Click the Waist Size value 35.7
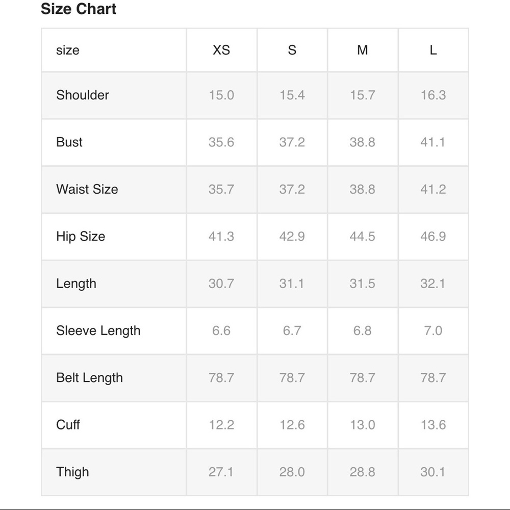 [221, 189]
